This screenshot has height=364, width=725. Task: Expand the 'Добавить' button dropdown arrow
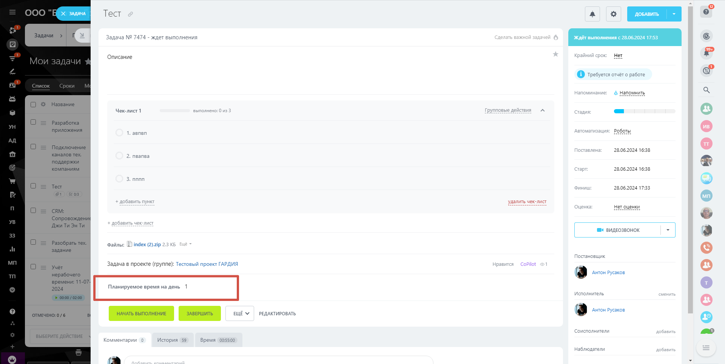point(674,14)
